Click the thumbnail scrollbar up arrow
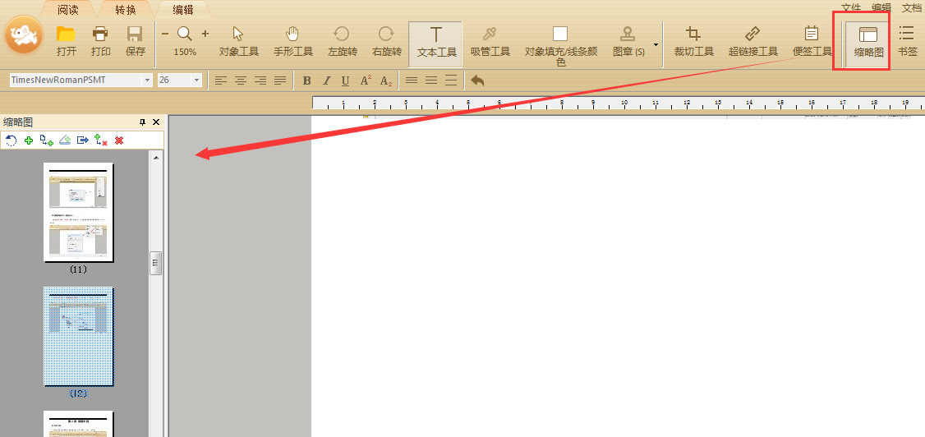Image resolution: width=925 pixels, height=437 pixels. tap(156, 158)
